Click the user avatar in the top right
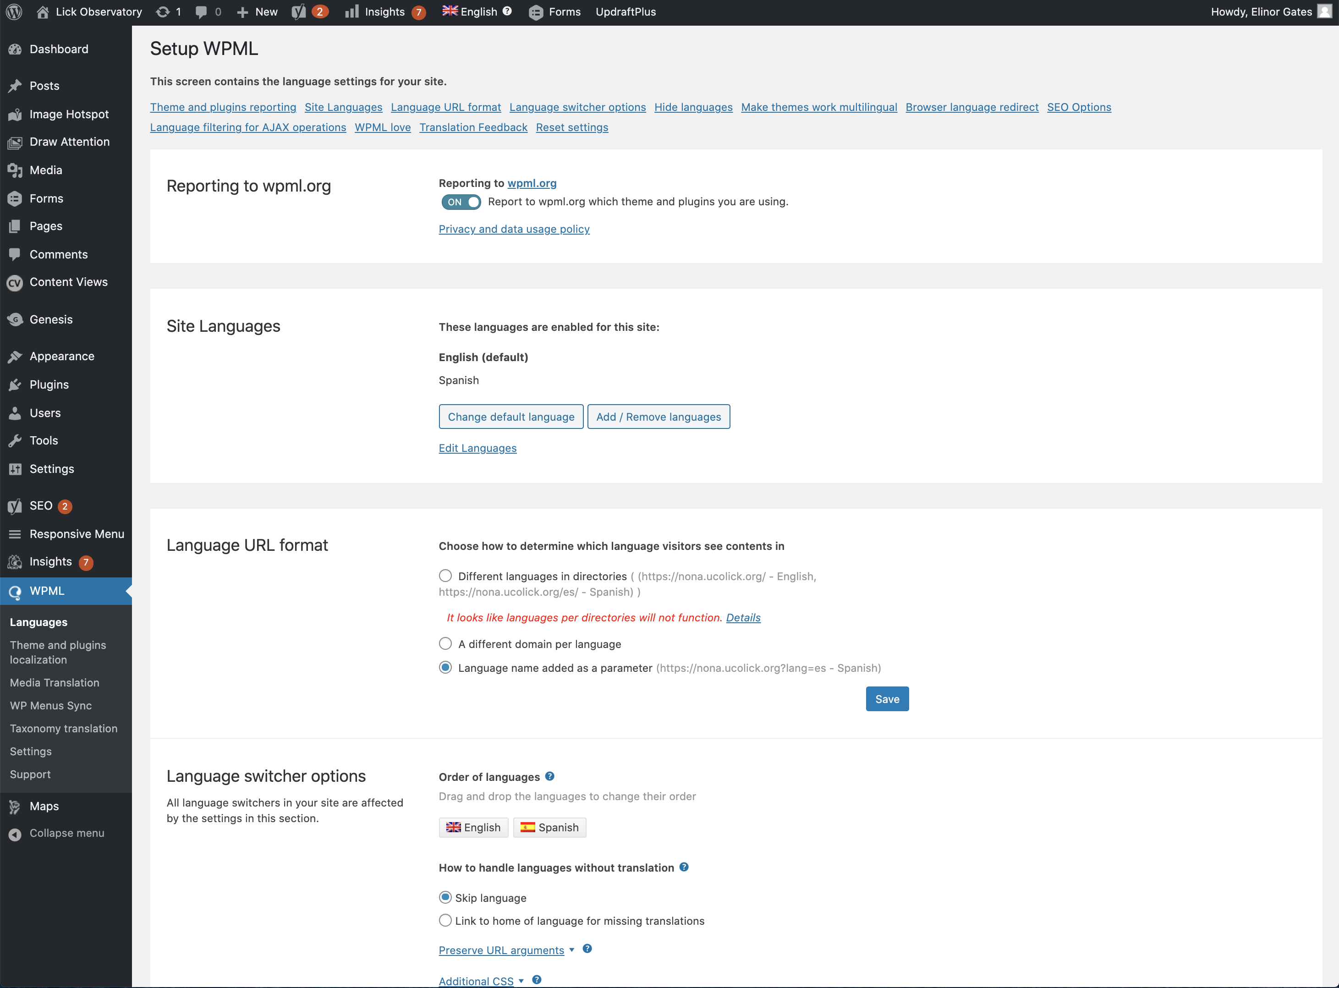This screenshot has height=988, width=1339. click(1324, 11)
